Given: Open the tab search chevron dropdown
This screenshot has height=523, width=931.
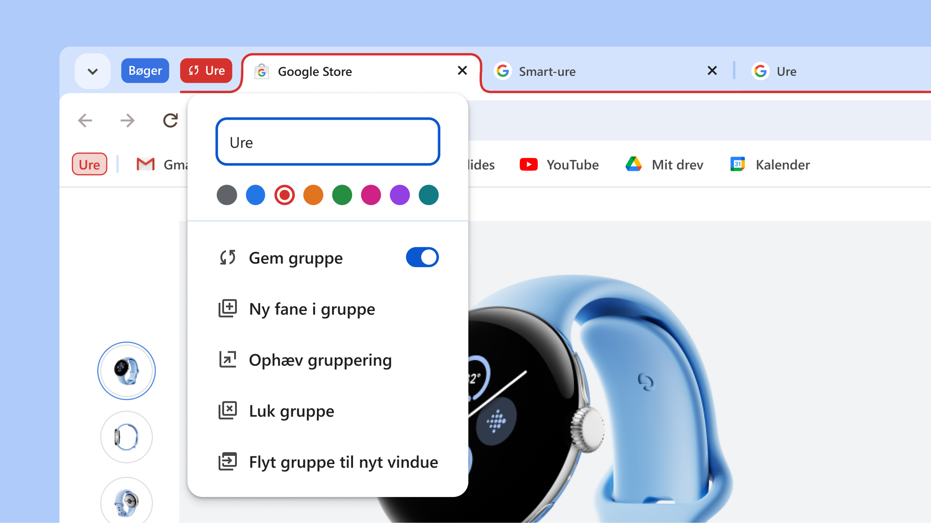Looking at the screenshot, I should (x=92, y=71).
